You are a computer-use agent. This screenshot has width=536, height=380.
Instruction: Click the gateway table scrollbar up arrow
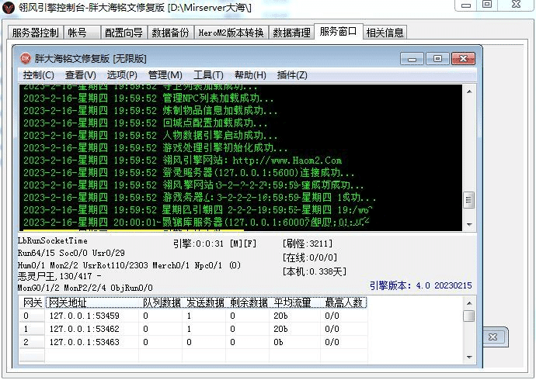click(x=468, y=303)
